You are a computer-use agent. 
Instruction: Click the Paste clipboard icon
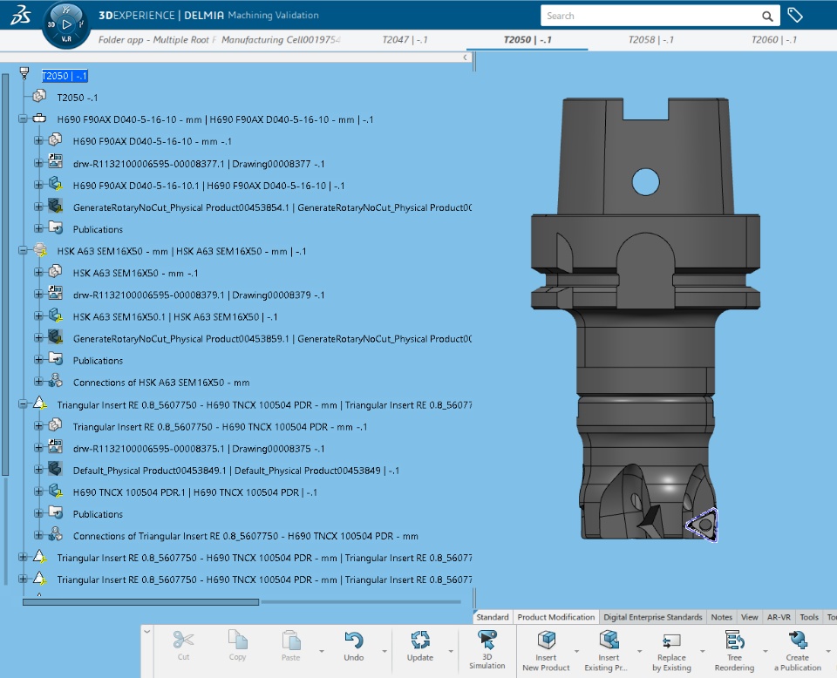[x=291, y=640]
